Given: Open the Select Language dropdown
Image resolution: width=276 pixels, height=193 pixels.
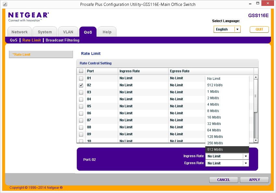Looking at the screenshot, I should click(x=227, y=29).
